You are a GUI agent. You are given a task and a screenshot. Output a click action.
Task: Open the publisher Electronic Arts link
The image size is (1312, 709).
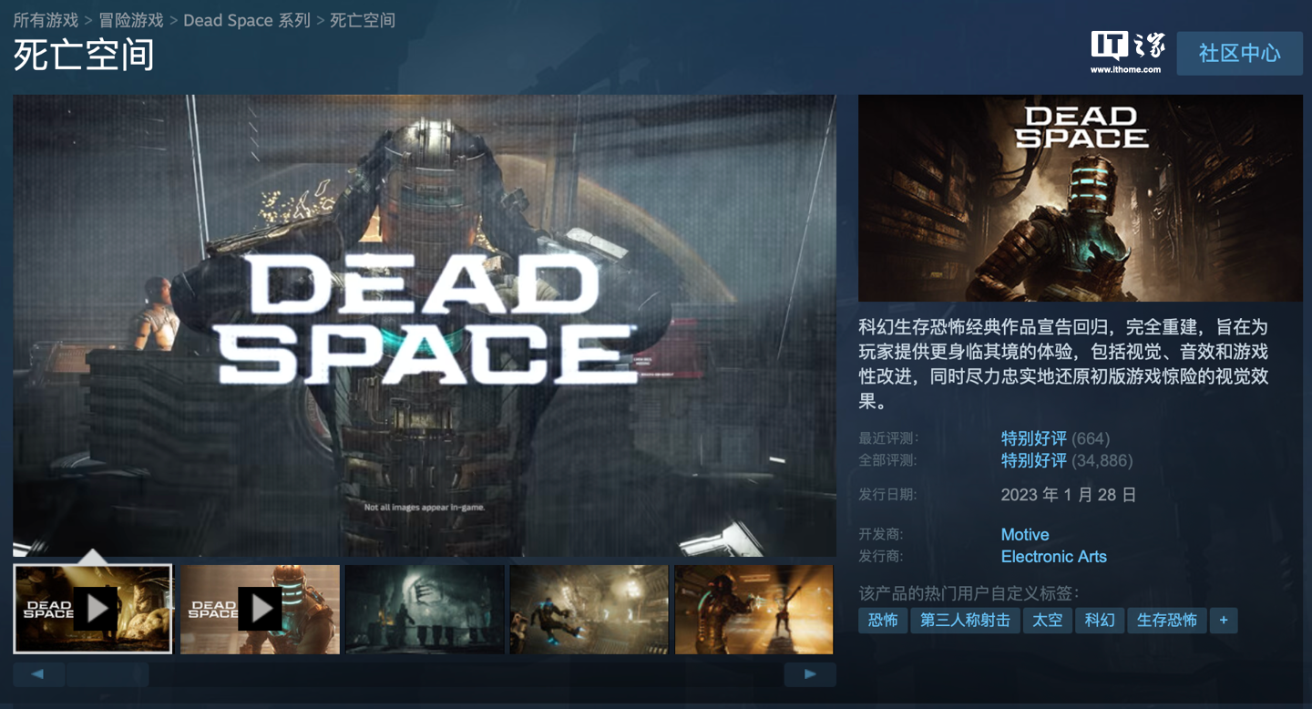click(x=1054, y=557)
